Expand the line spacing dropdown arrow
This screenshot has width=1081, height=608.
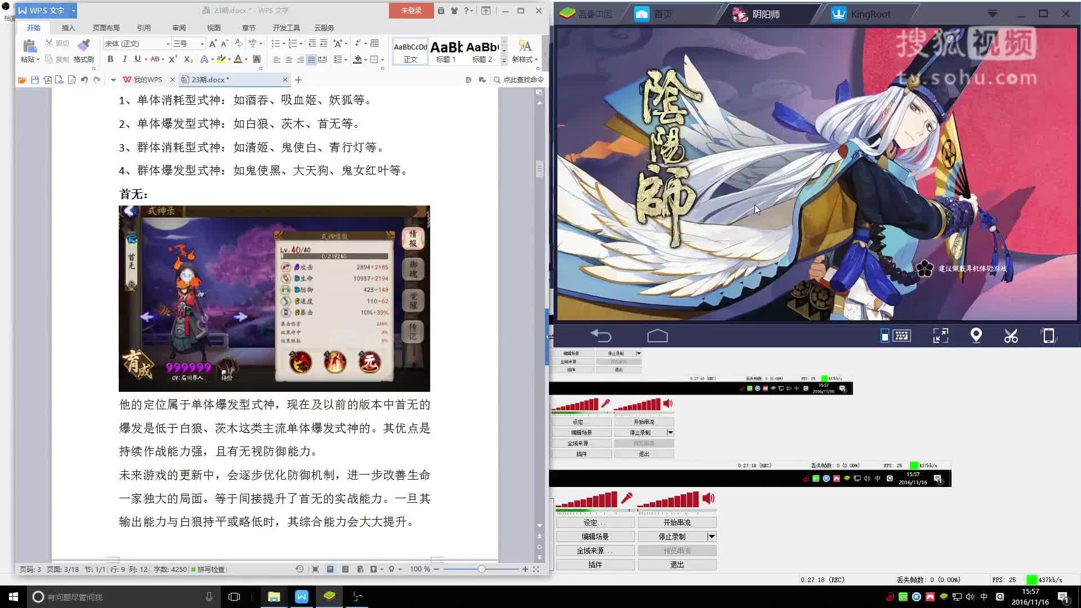pos(346,60)
